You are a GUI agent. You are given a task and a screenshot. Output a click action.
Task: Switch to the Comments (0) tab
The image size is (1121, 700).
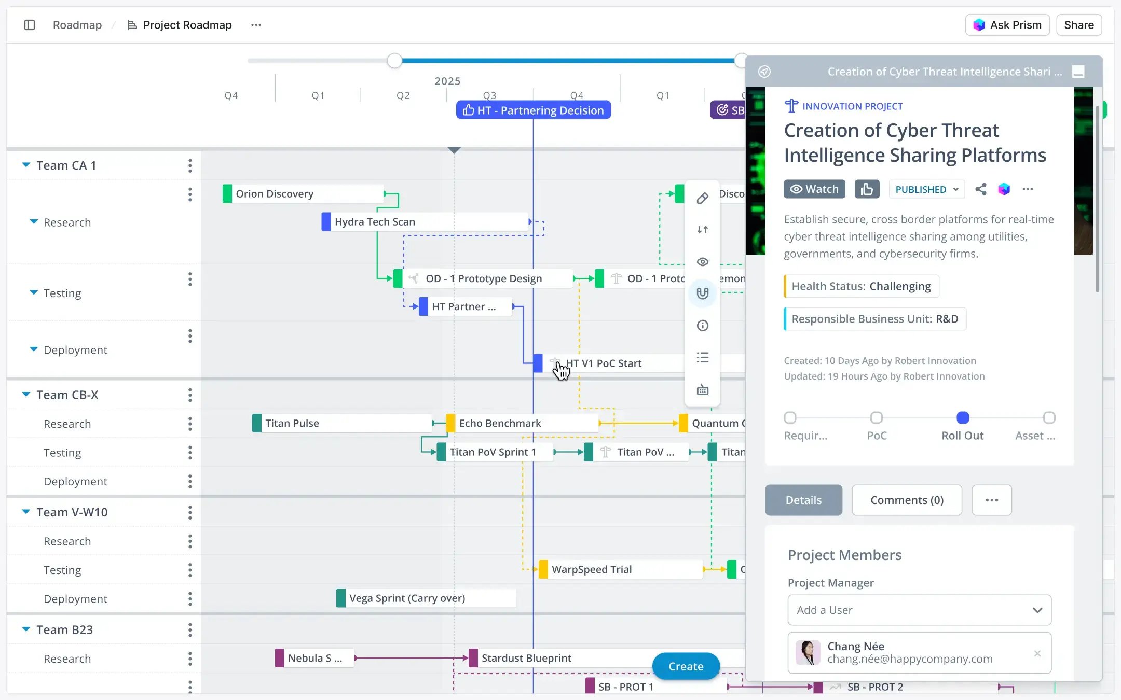[x=907, y=500]
